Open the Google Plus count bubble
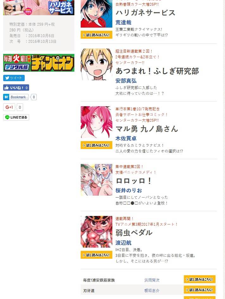Image resolution: width=225 pixels, height=299 pixels. [x=20, y=107]
